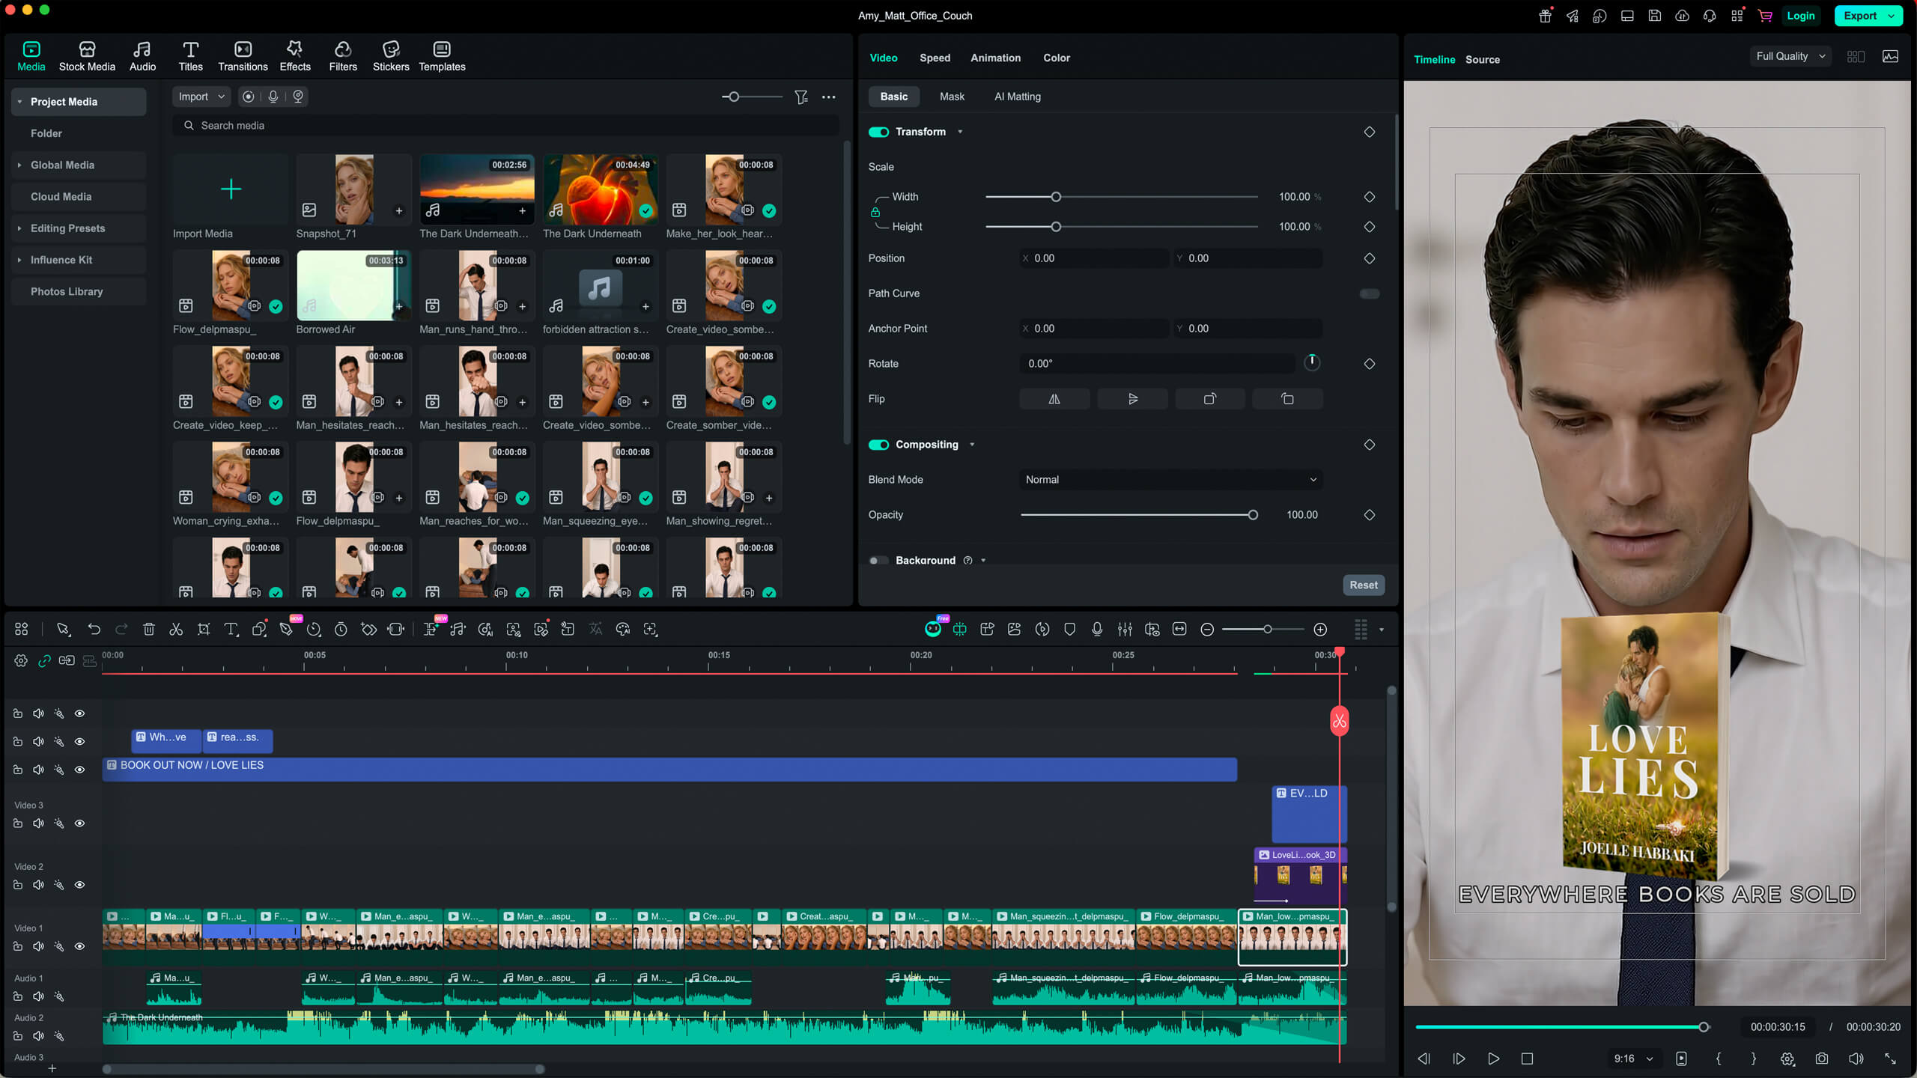Open the Stickers panel

(391, 57)
